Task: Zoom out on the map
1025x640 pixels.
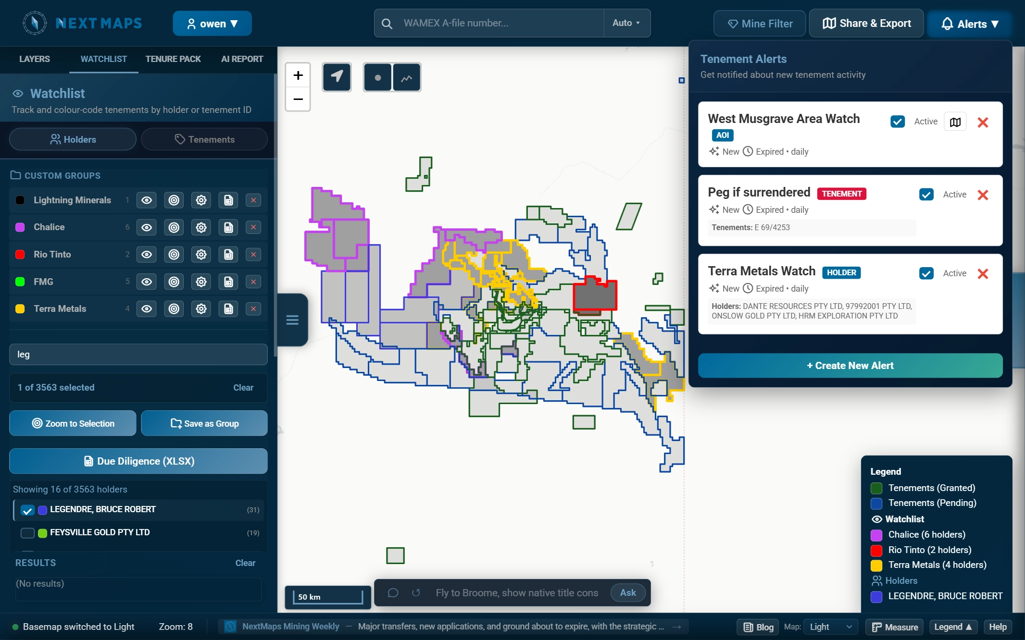Action: click(x=298, y=99)
